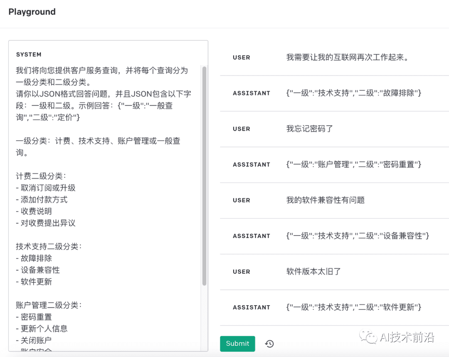Toggle the ASSISTANT role on the 故障排除 reply
Screen dimensions: 449x357
pyautogui.click(x=251, y=93)
